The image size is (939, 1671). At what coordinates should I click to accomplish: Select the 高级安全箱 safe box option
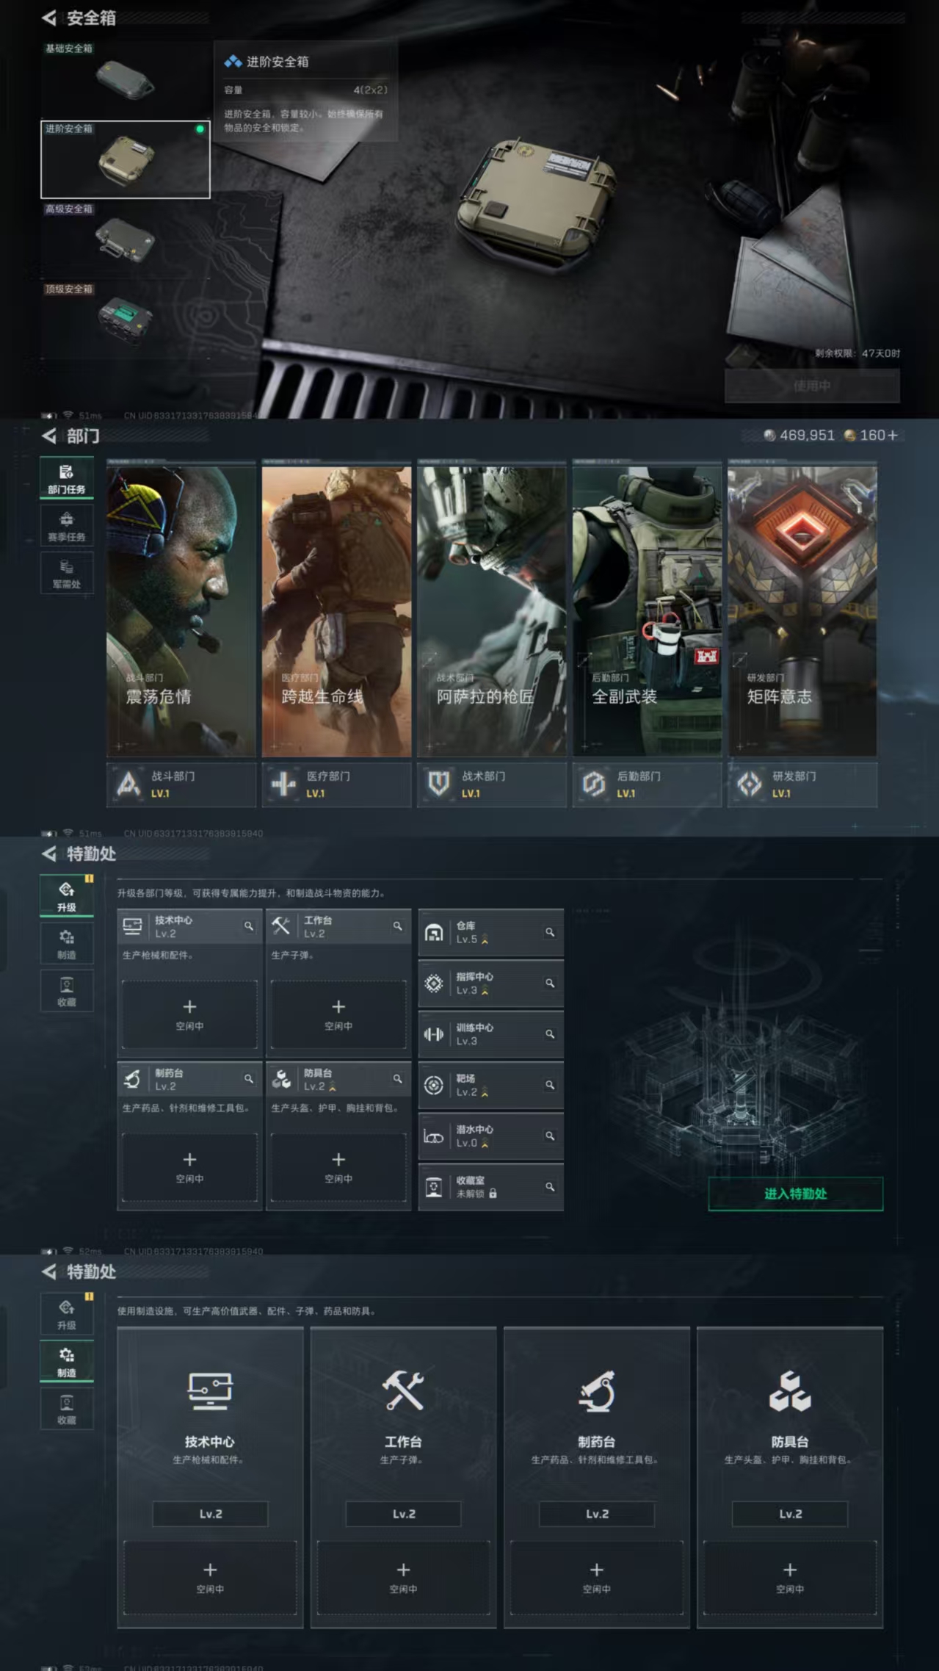[x=125, y=239]
